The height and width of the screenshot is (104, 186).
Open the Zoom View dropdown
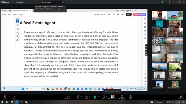(x=168, y=2)
